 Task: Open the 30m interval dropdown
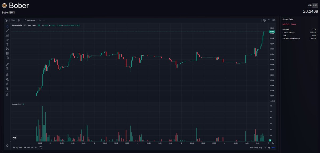point(13,20)
